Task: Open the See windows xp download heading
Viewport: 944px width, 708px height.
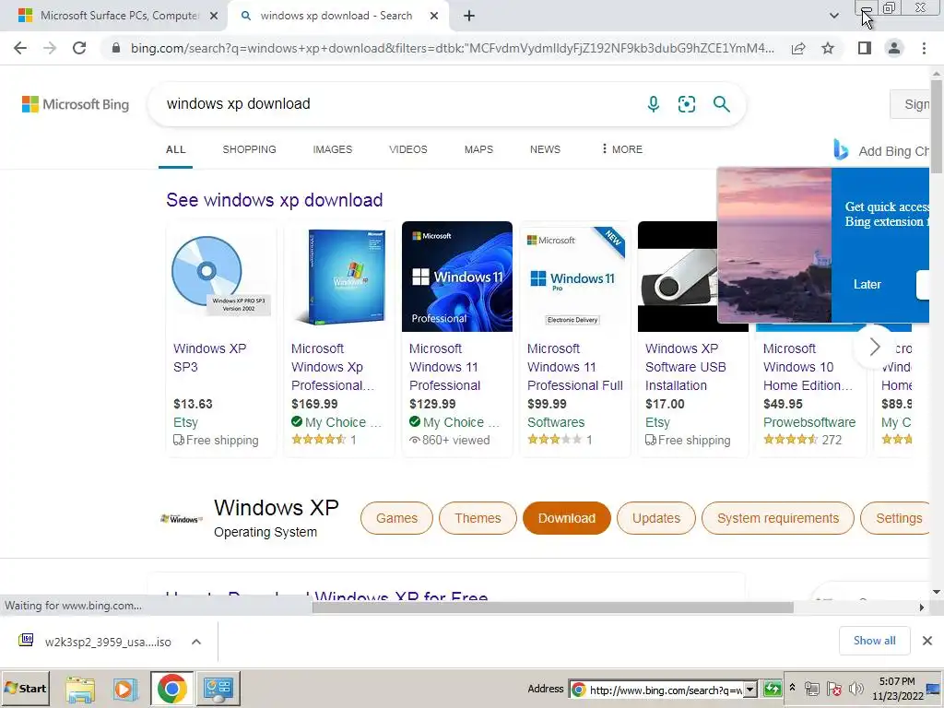Action: (x=275, y=200)
